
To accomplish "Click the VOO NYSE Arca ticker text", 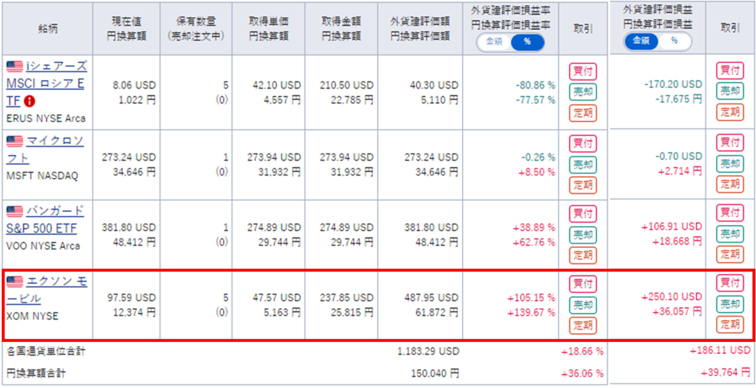I will click(43, 246).
